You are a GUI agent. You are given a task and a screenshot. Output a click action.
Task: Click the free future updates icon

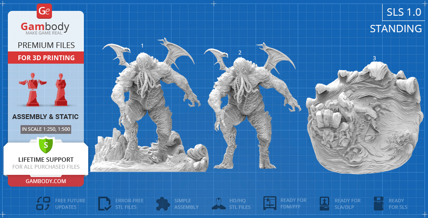(43, 204)
